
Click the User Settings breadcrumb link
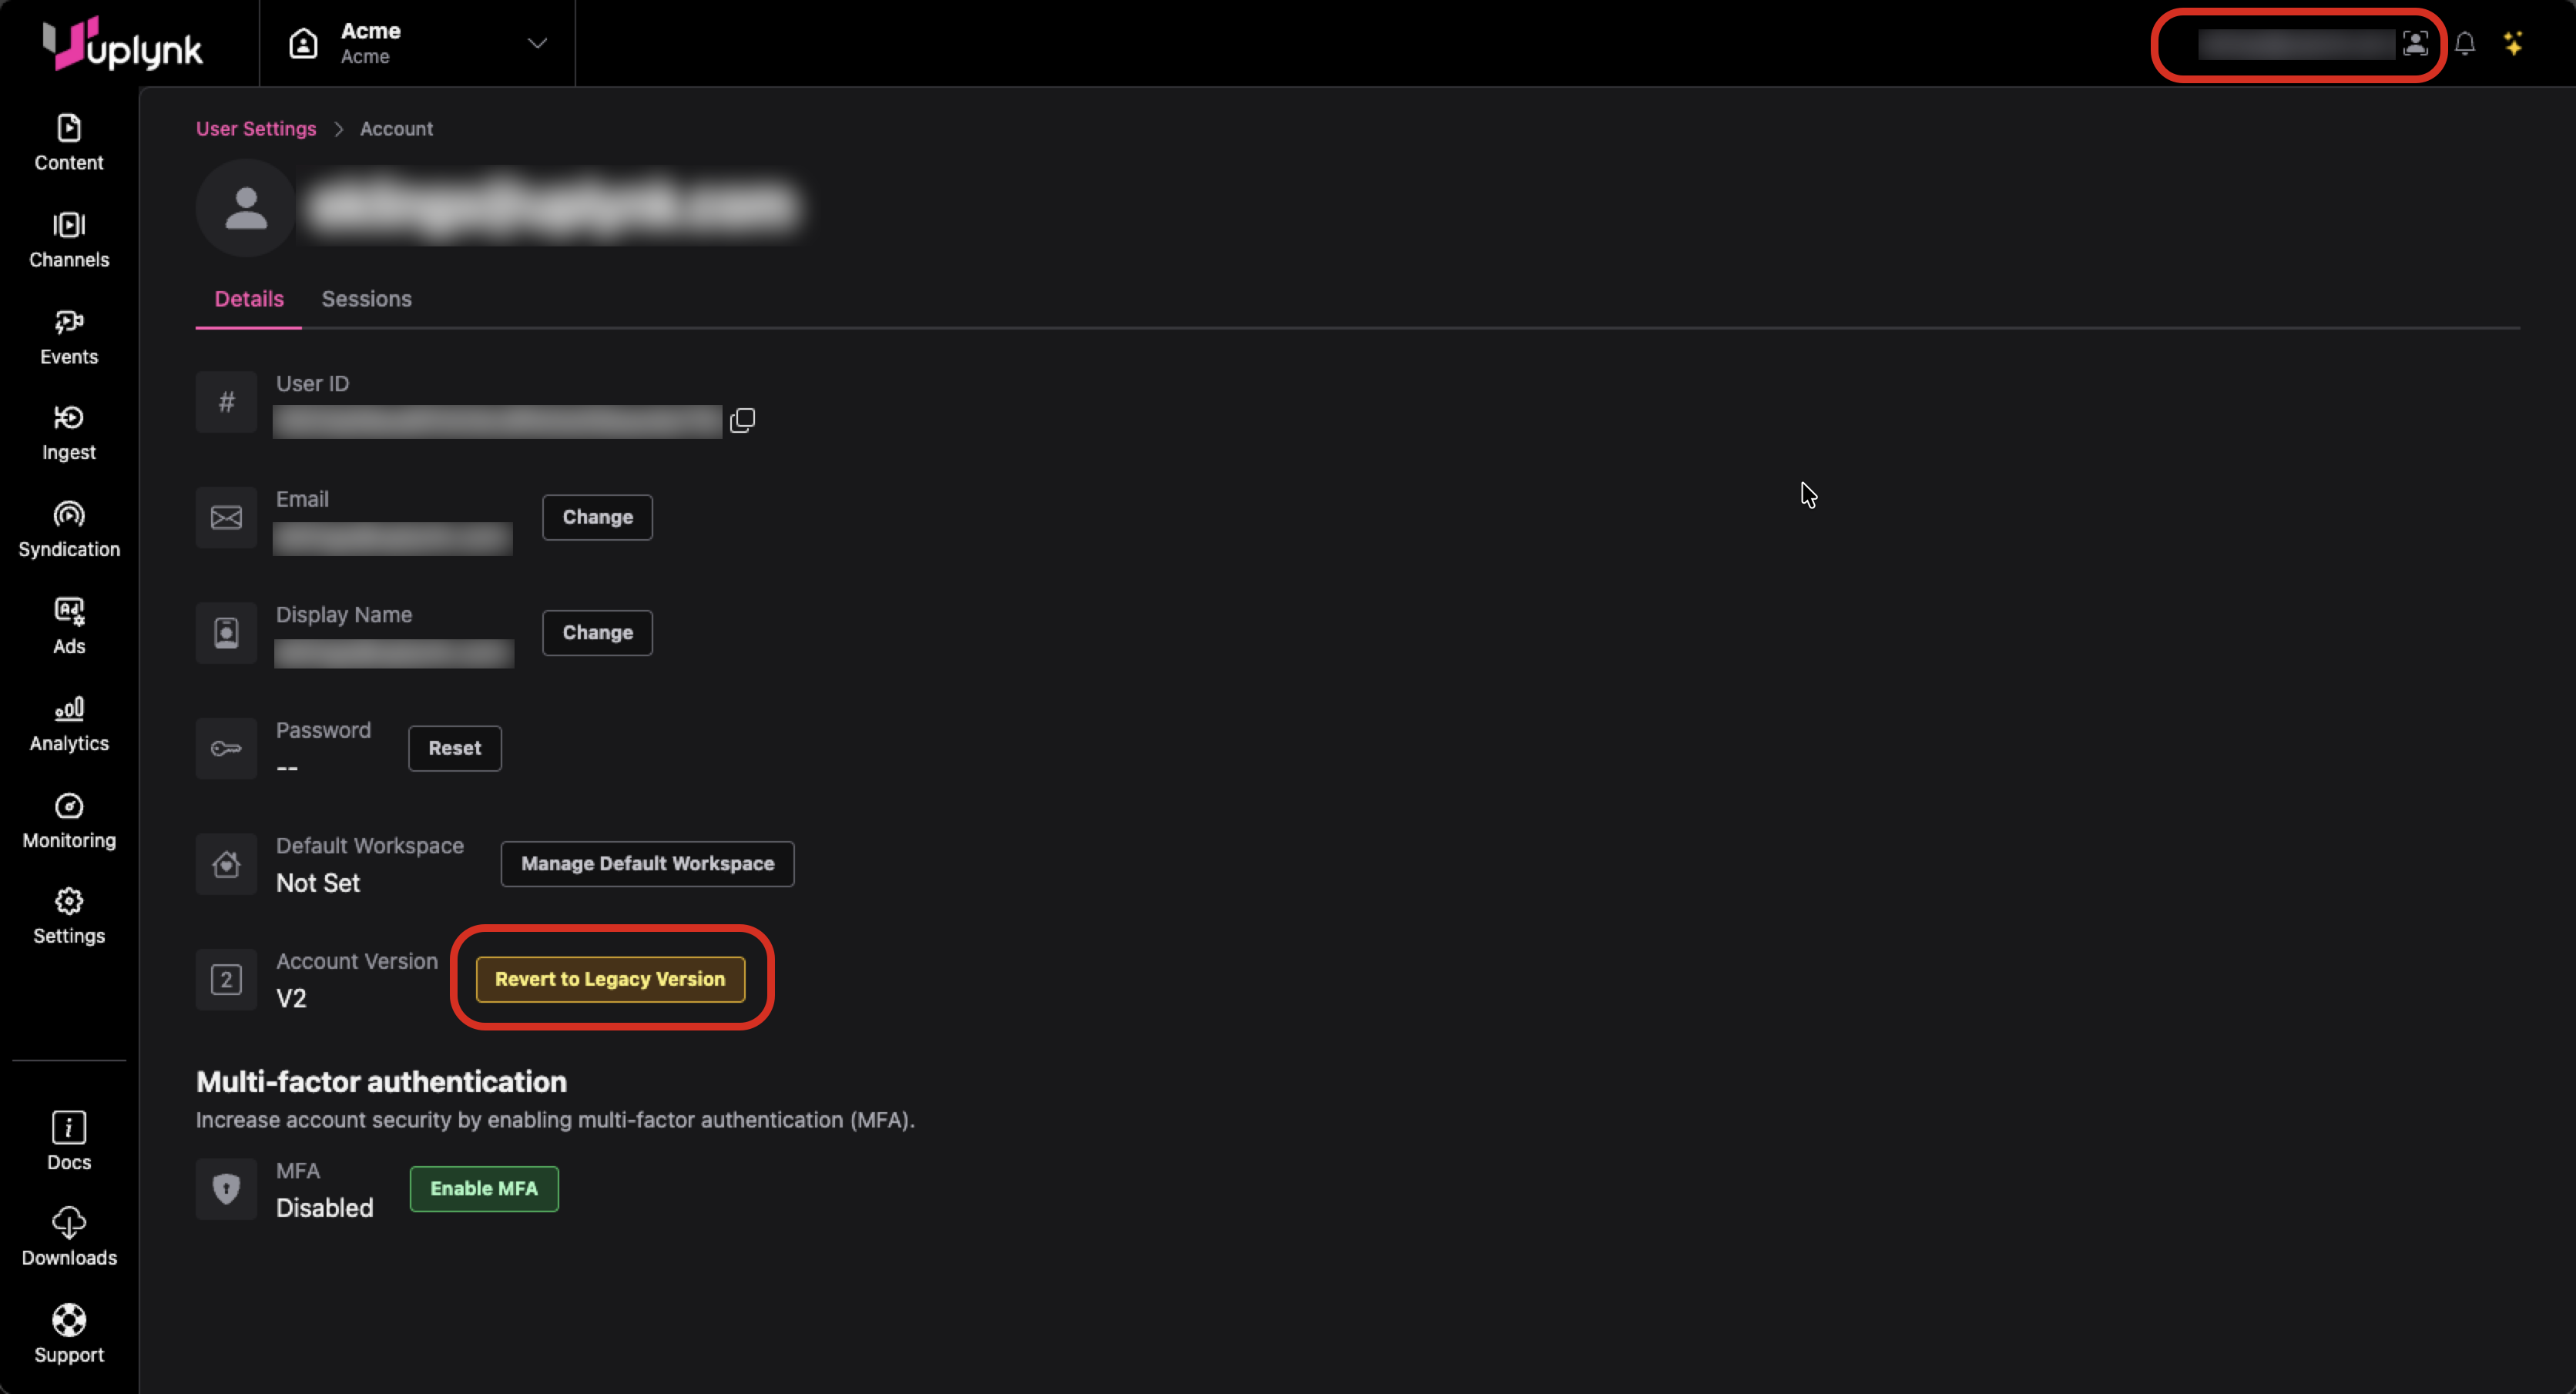click(255, 129)
